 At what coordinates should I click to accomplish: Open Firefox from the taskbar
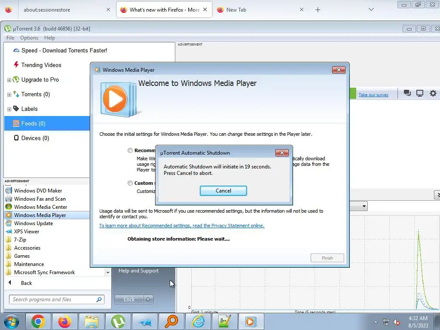(65, 321)
